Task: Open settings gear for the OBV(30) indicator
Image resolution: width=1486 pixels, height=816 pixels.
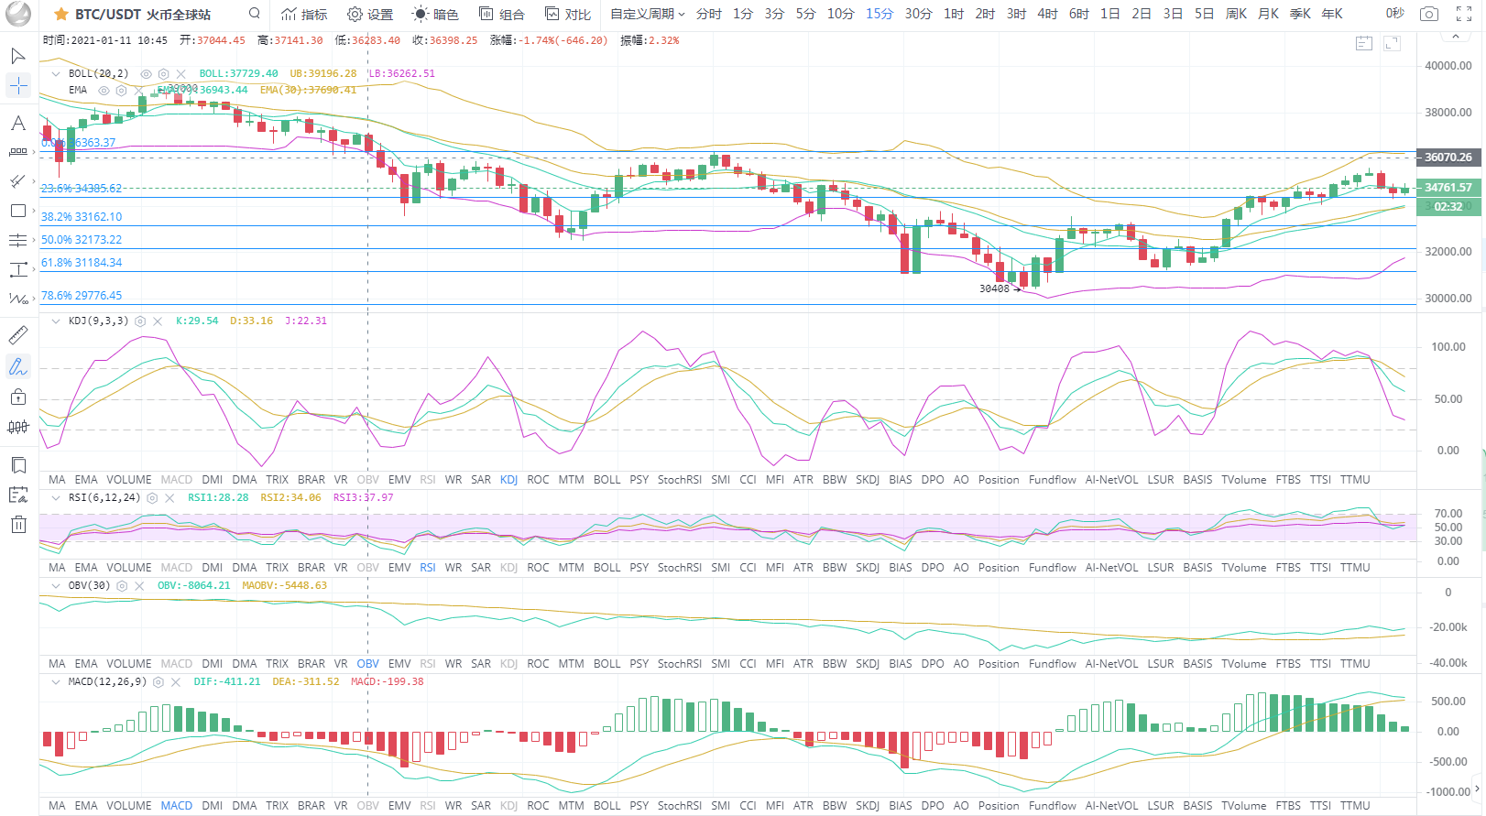Action: [x=122, y=586]
